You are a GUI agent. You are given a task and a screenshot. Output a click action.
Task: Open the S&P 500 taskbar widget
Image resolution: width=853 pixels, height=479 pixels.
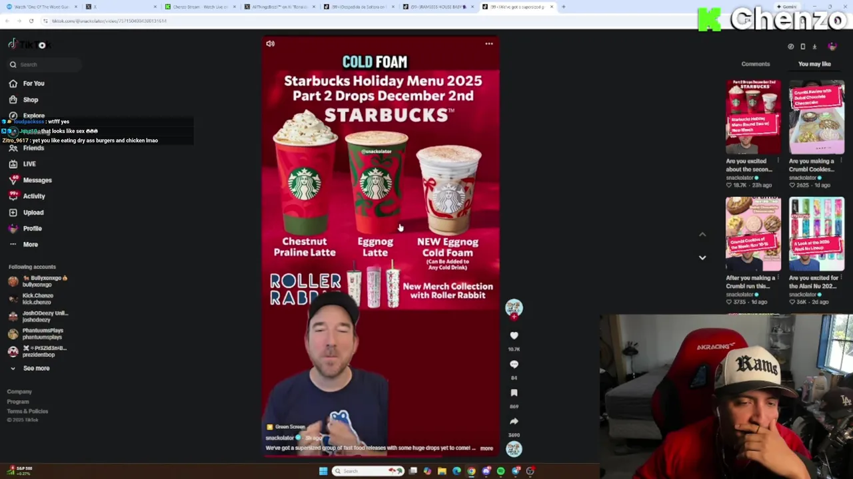click(x=19, y=470)
